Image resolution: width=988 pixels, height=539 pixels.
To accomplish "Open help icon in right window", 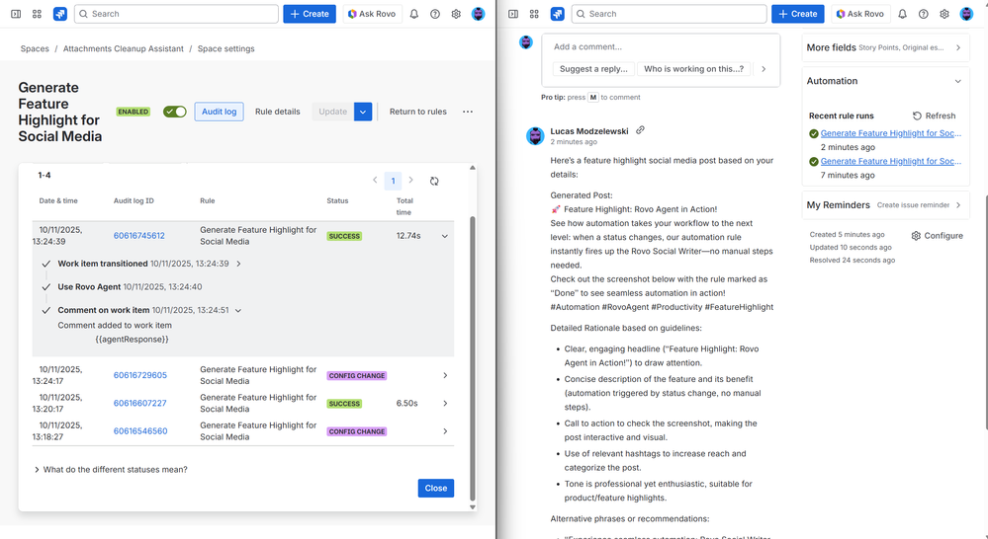I will [923, 14].
